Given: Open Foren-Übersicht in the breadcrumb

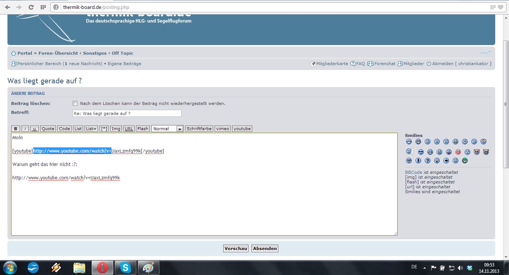Looking at the screenshot, I should click(x=58, y=53).
